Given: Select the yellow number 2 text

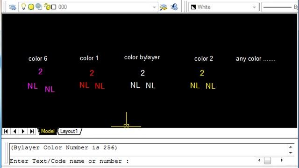Looking at the screenshot, I should coord(202,73).
